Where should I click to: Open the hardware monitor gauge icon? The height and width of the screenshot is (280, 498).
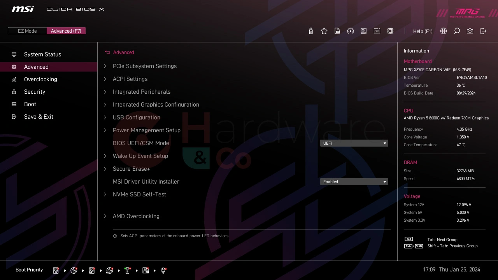coord(351,31)
